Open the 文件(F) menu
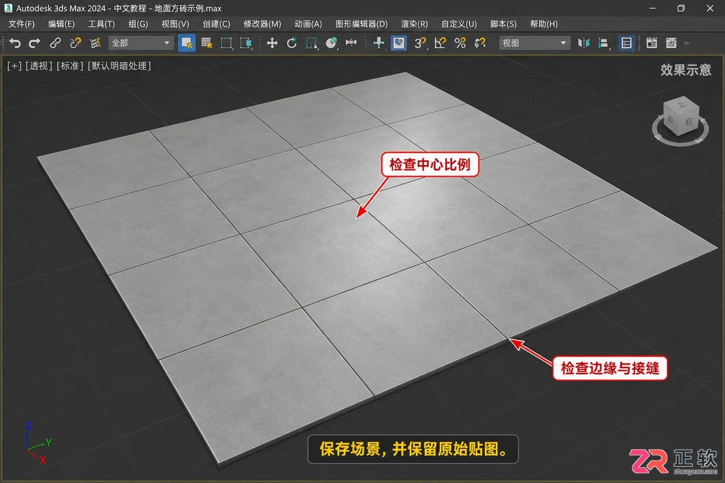 click(22, 24)
